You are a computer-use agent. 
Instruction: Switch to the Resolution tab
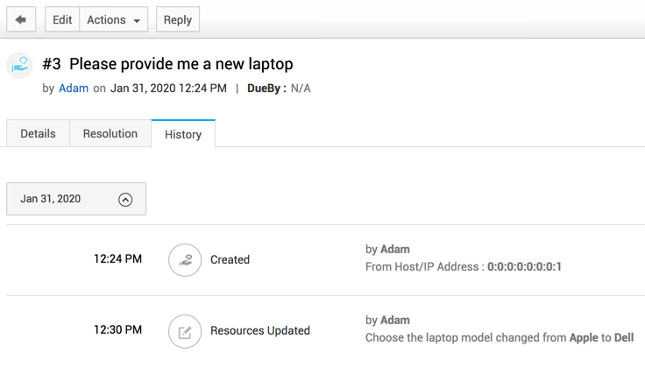110,134
